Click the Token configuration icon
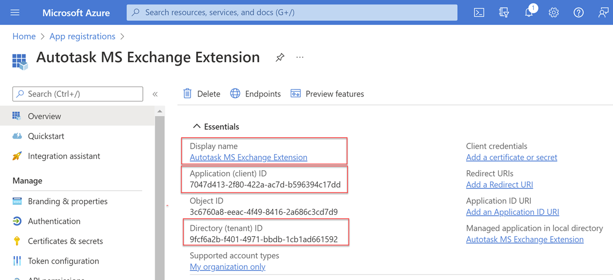Viewport: 613px width, 280px height. [17, 261]
